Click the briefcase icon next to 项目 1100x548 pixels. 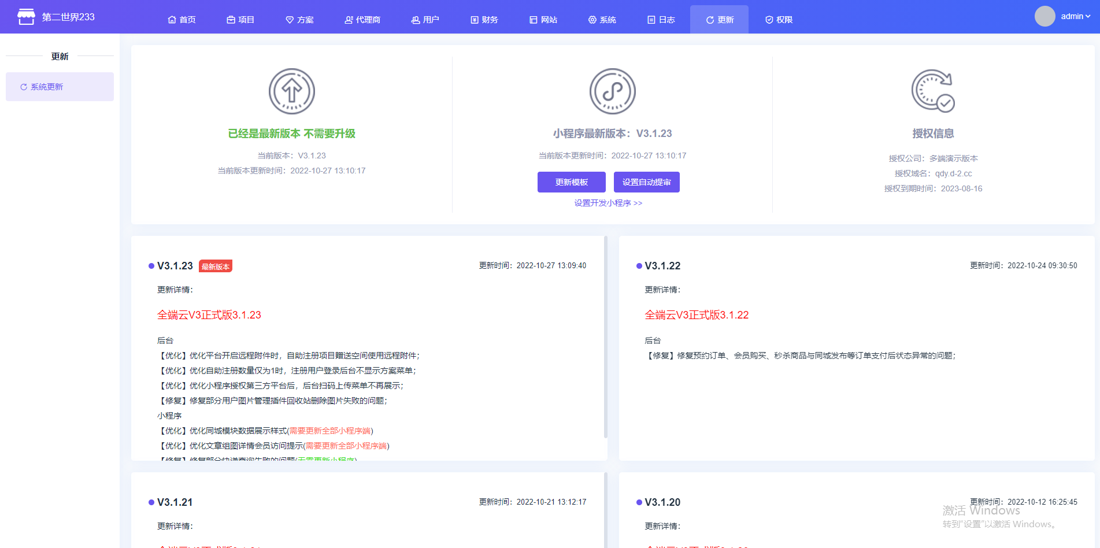pos(231,20)
